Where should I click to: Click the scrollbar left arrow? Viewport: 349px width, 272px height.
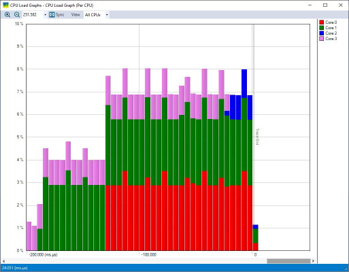(x=3, y=261)
